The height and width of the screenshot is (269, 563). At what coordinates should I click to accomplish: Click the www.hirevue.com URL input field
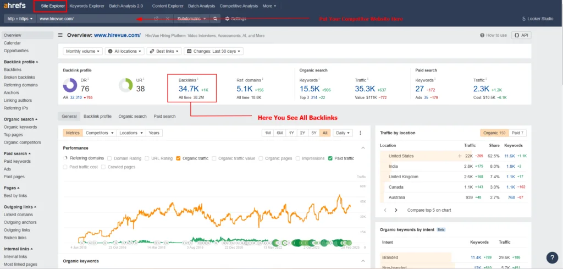coord(88,19)
